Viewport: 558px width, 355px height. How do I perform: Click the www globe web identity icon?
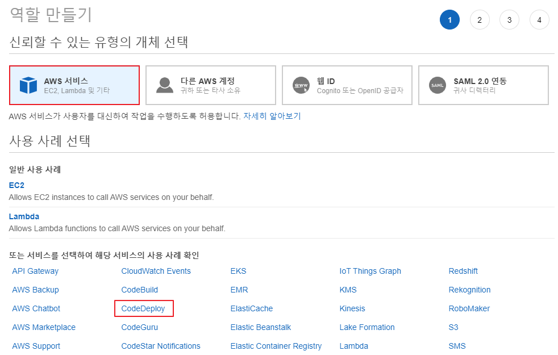coord(301,85)
